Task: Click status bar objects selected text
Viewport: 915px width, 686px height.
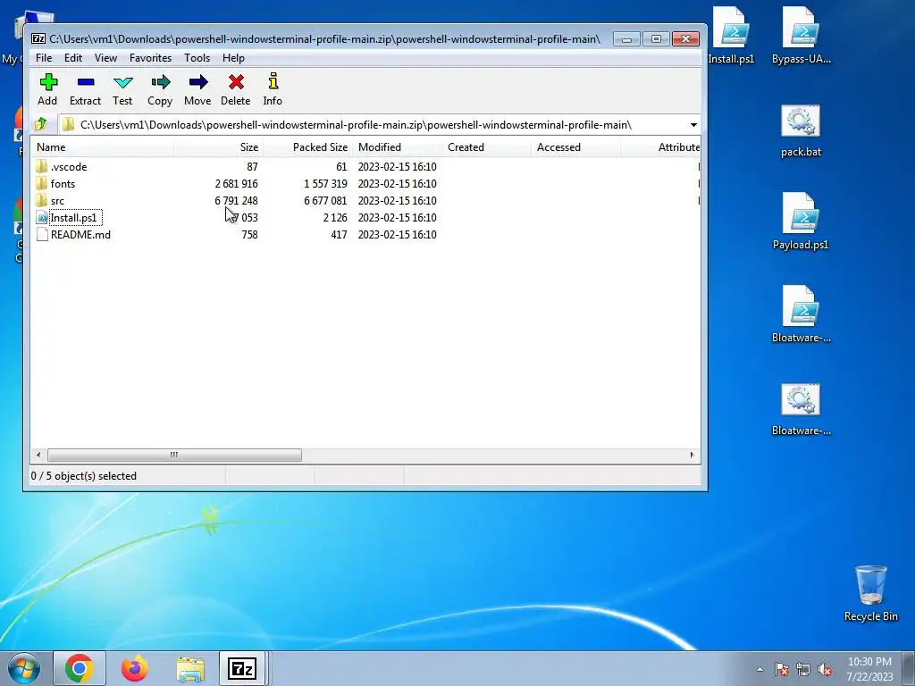Action: click(x=83, y=476)
